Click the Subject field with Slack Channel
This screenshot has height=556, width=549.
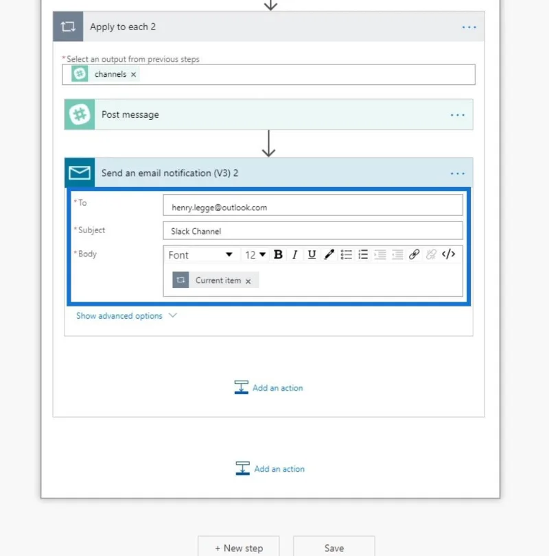click(313, 231)
